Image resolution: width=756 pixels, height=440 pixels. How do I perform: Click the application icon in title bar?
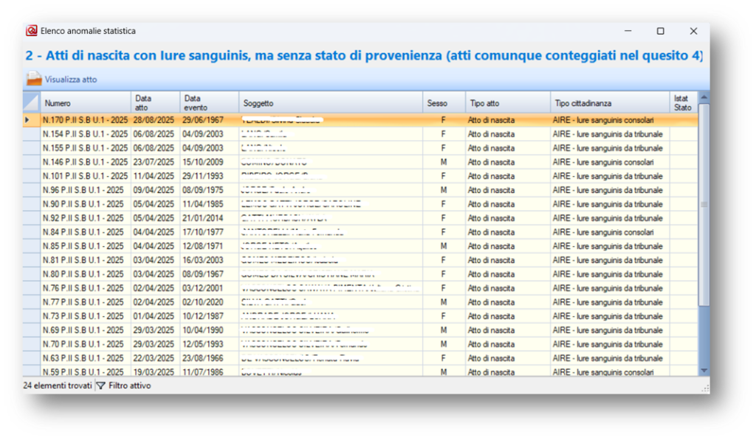point(32,31)
